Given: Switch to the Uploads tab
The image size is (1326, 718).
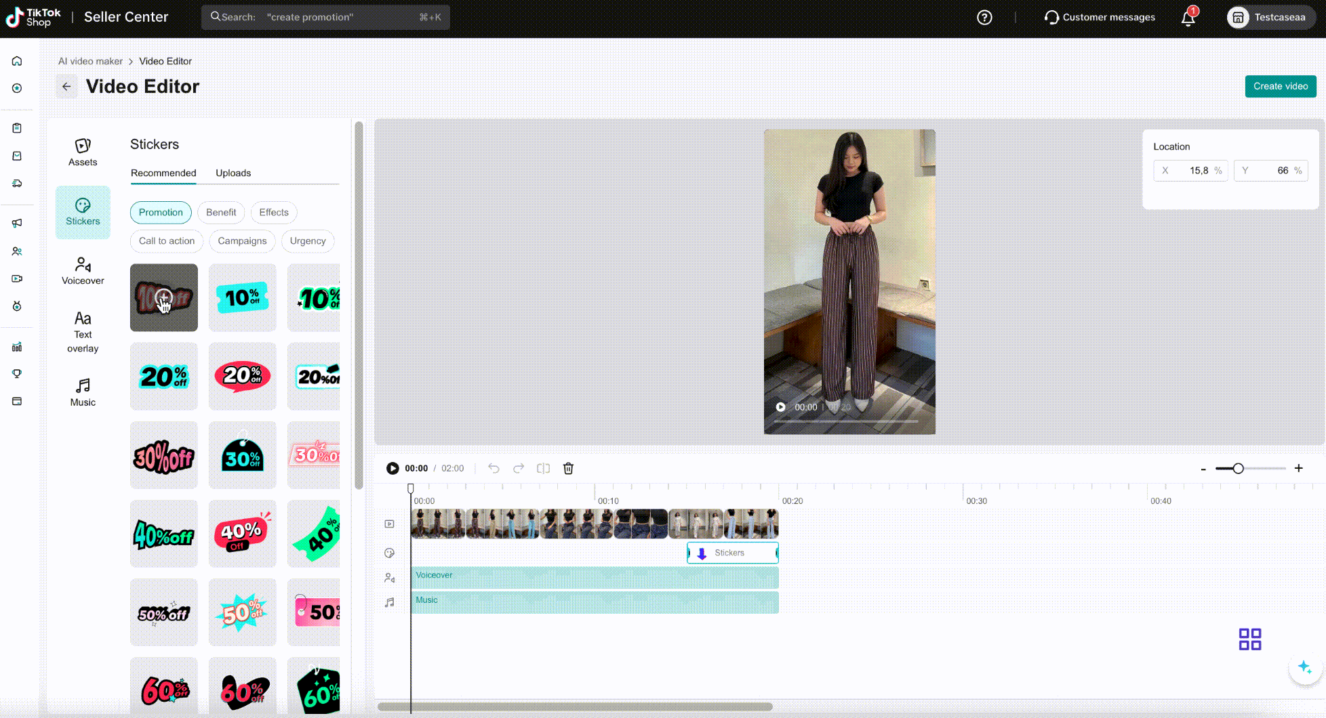Looking at the screenshot, I should pyautogui.click(x=233, y=173).
